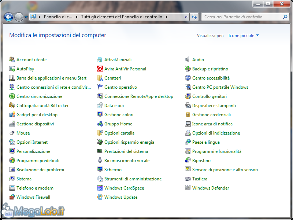The height and width of the screenshot is (220, 293).
Task: Refresh the Control Panel view
Action: [194, 17]
